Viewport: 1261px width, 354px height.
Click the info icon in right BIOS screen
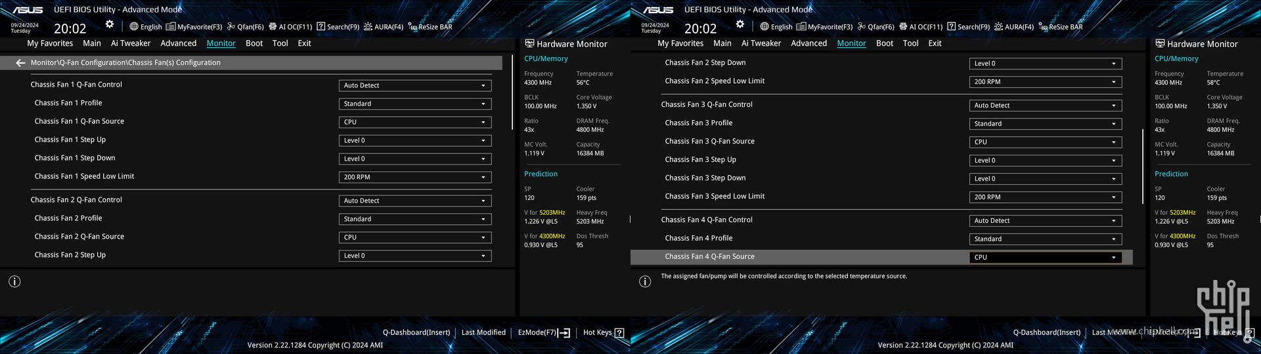(645, 281)
